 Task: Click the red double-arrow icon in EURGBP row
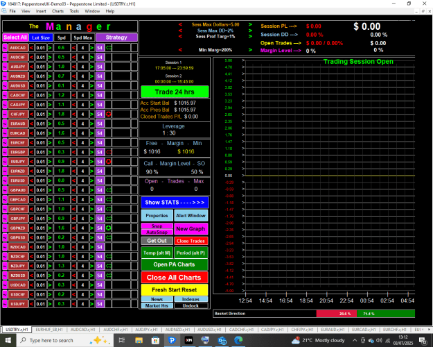point(109,152)
